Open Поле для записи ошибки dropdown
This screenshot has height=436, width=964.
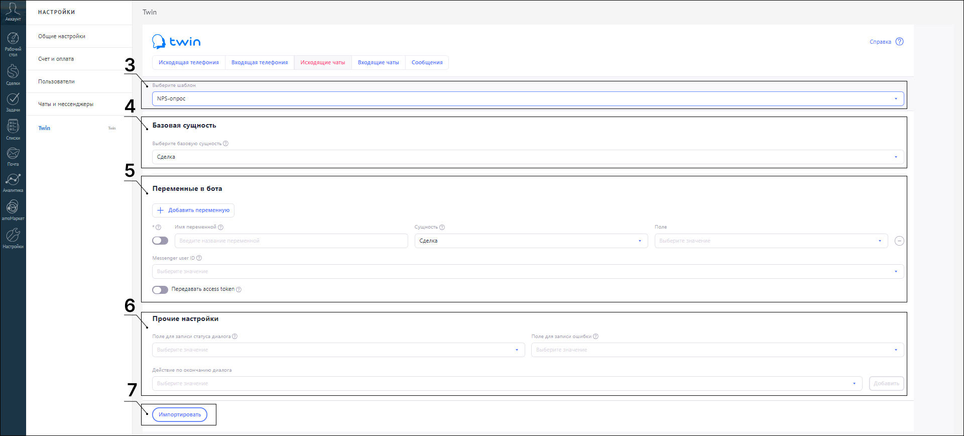pyautogui.click(x=717, y=350)
